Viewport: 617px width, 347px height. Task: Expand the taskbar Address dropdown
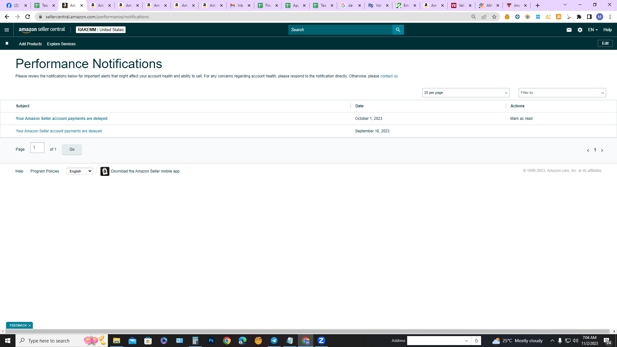[x=467, y=341]
